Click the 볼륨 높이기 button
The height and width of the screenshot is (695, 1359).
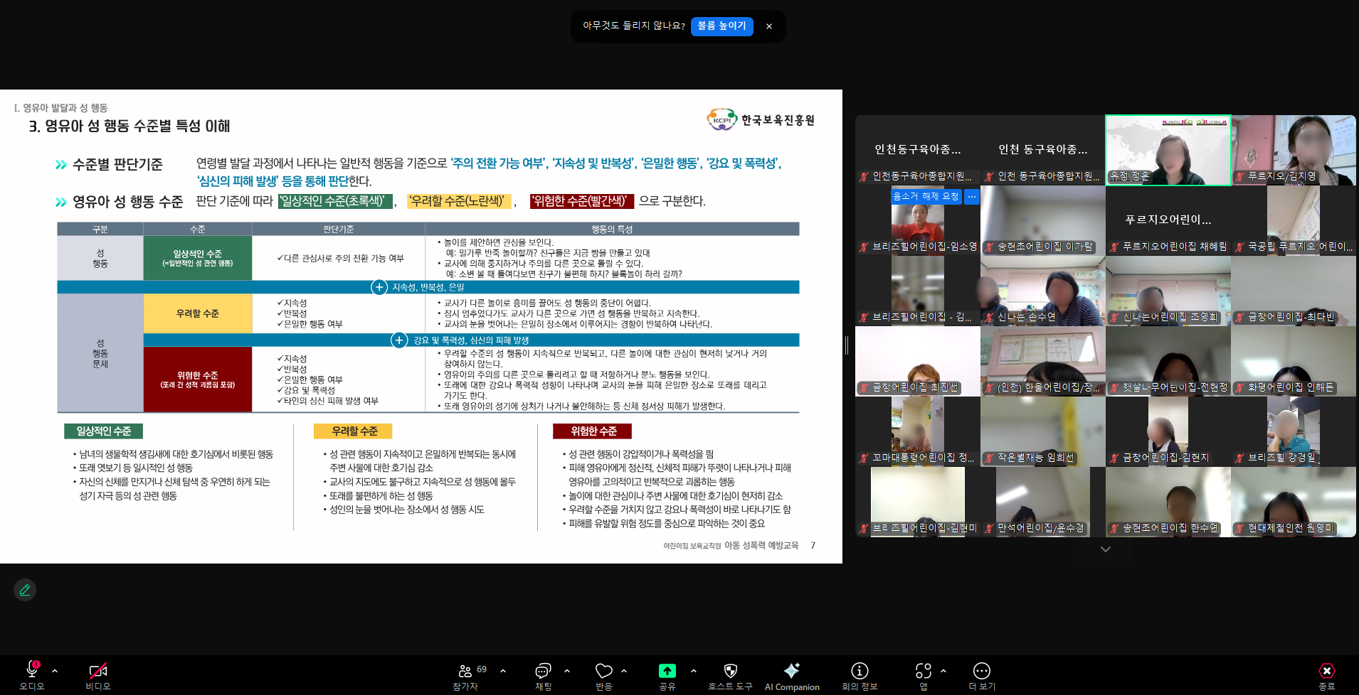point(721,26)
